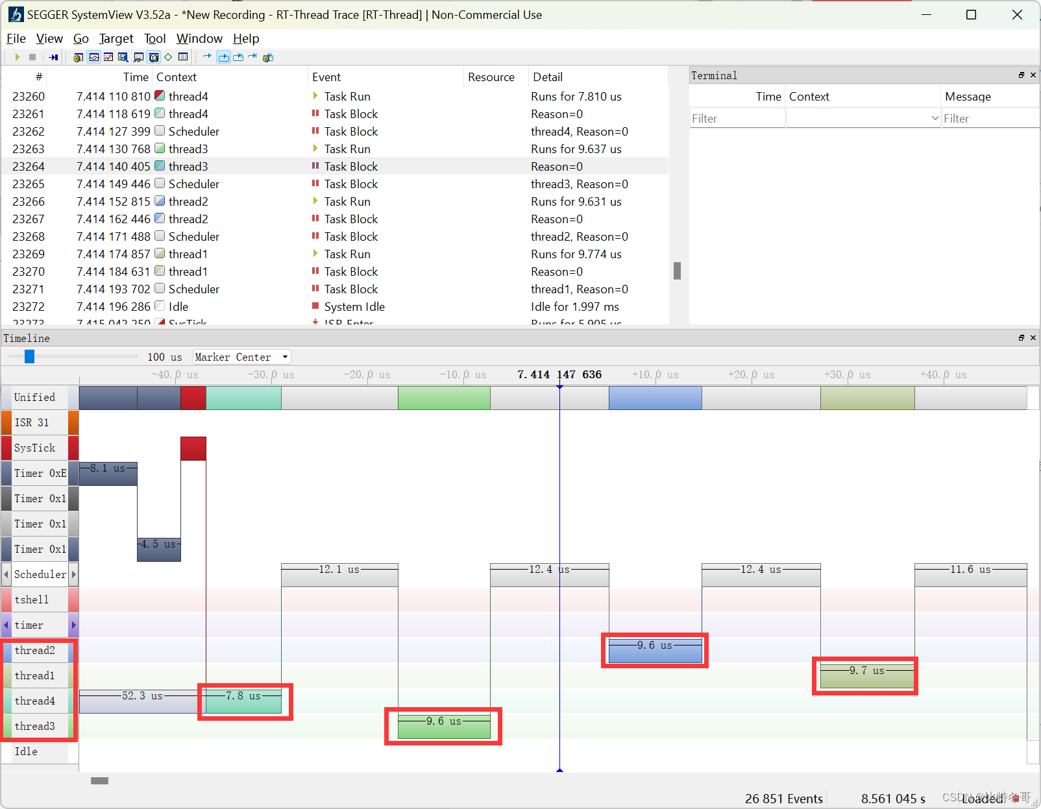Screen dimensions: 1041x809
Task: Click the Go to next event arrow icon
Action: [208, 57]
